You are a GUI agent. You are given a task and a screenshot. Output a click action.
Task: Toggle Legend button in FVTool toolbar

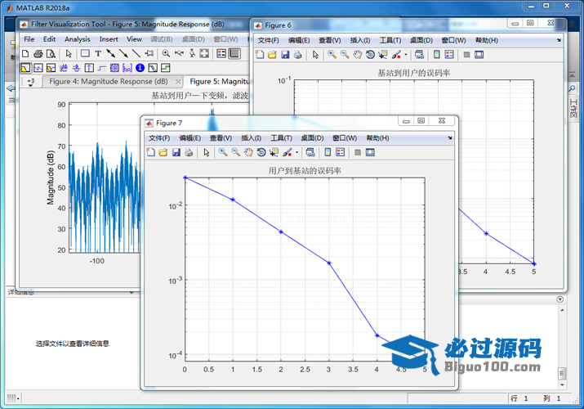click(221, 53)
